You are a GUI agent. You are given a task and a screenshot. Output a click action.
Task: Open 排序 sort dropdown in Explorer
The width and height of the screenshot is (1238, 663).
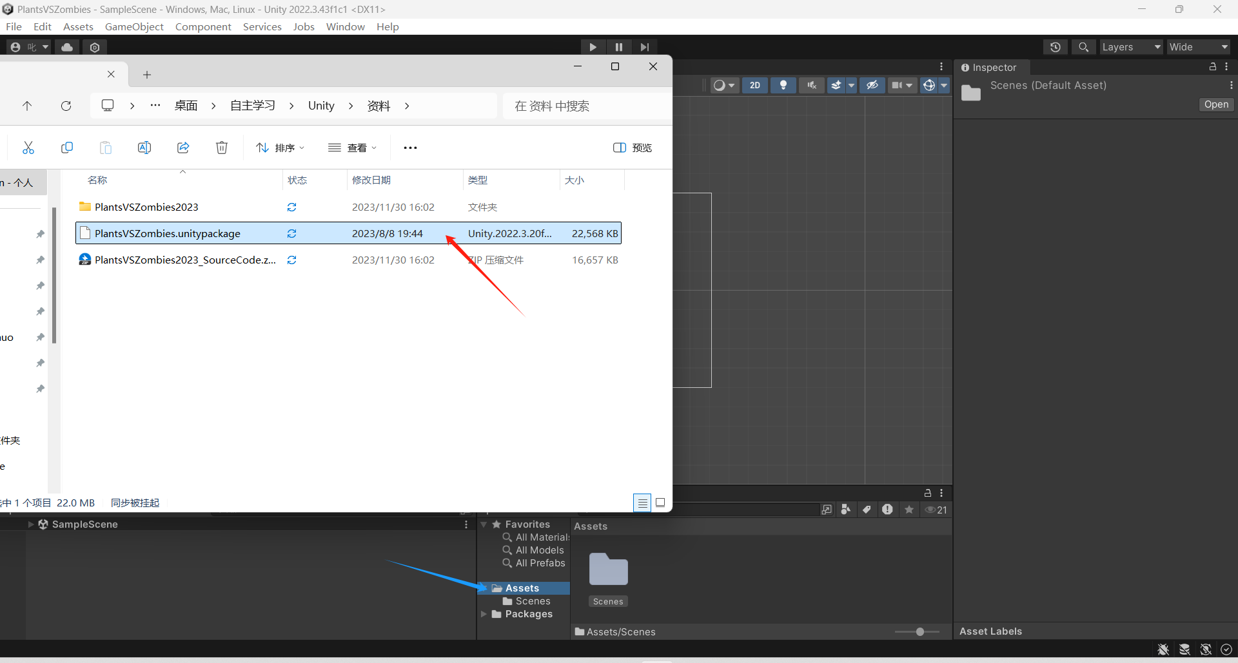[280, 148]
